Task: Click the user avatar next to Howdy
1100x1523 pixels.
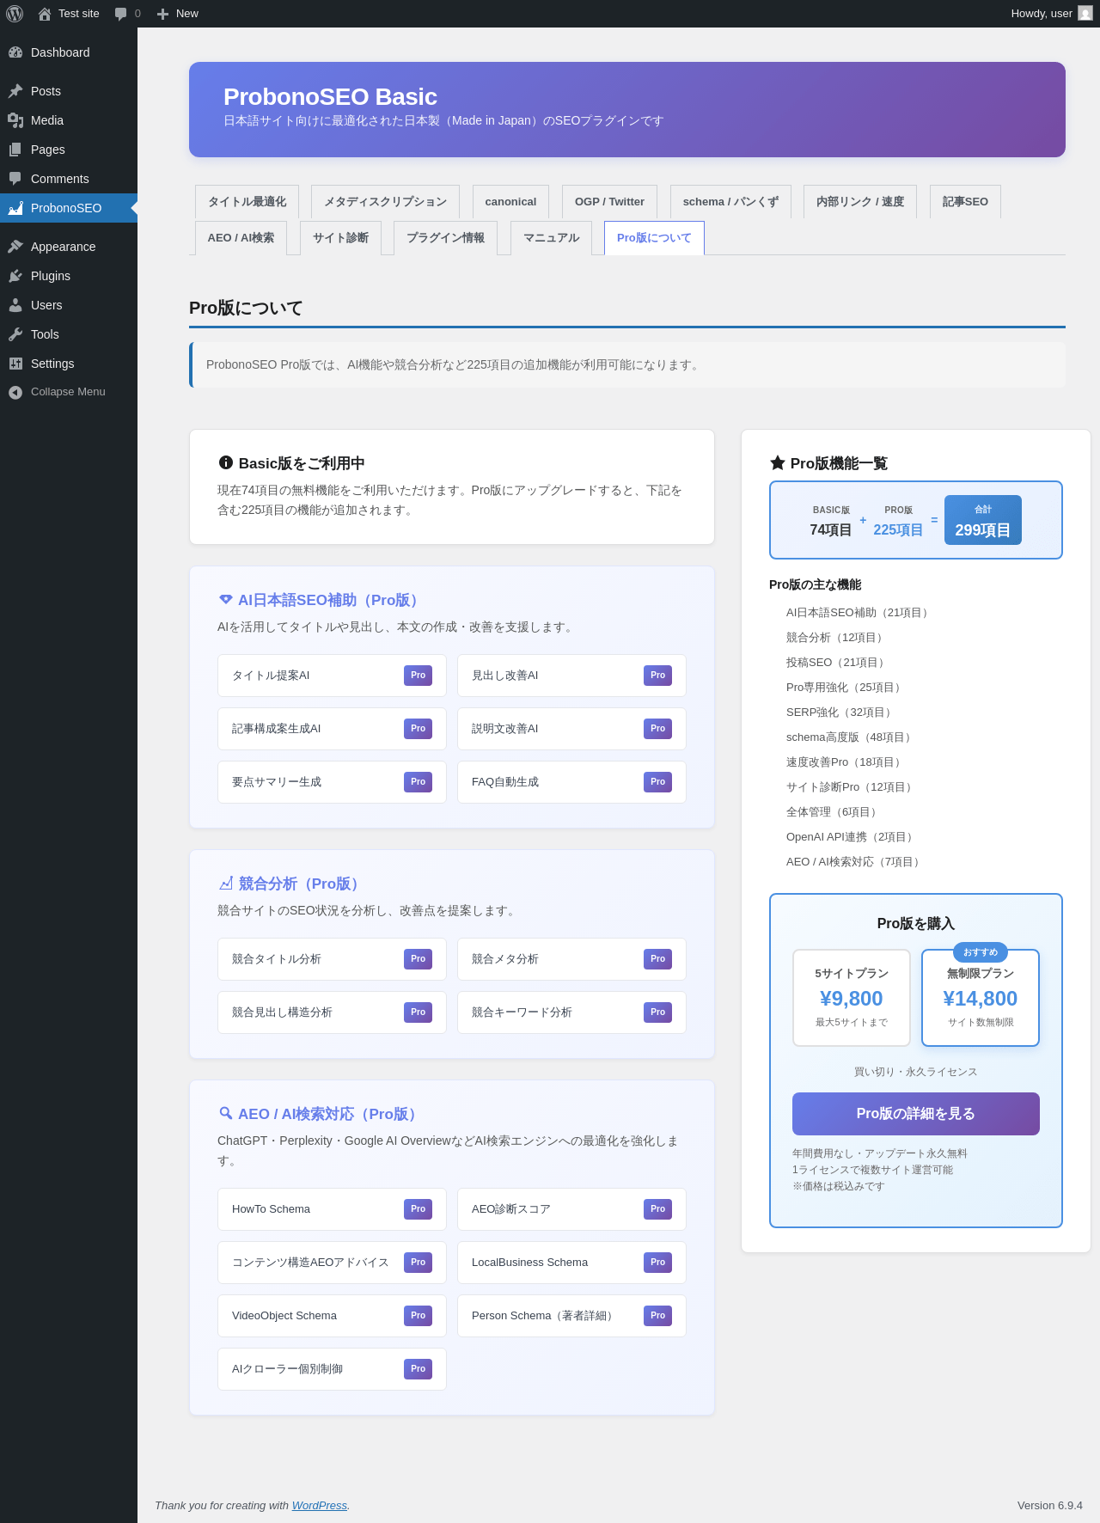Action: (1085, 14)
